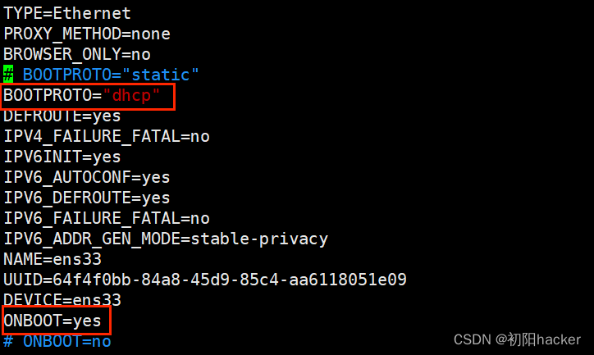The width and height of the screenshot is (594, 355).
Task: Click the red "dhcp" value
Action: [x=131, y=95]
